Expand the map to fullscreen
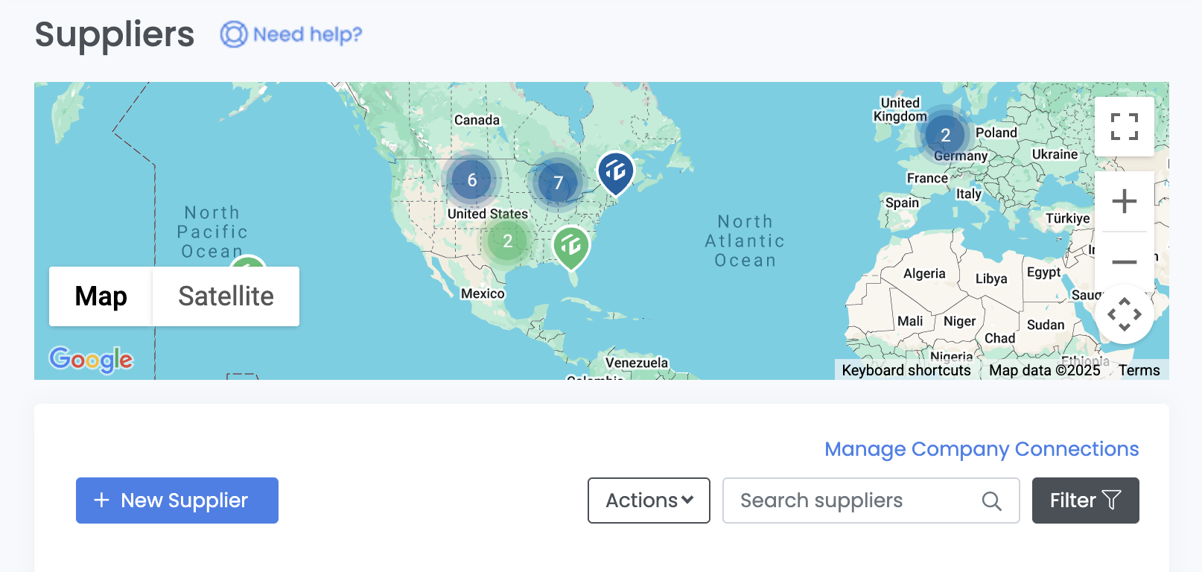1202x572 pixels. coord(1125,126)
